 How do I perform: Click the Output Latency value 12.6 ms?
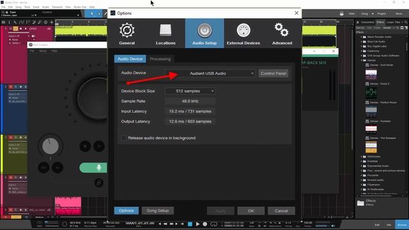click(190, 121)
